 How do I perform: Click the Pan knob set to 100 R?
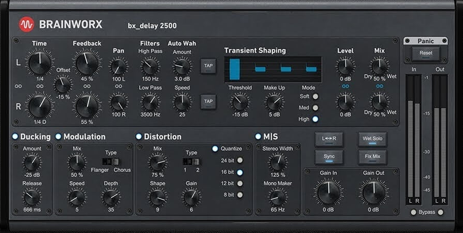click(x=118, y=103)
